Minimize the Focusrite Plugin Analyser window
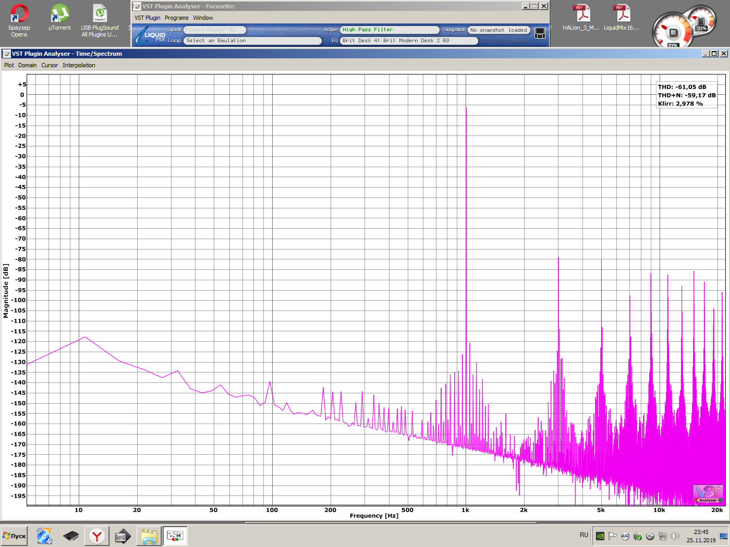 pyautogui.click(x=526, y=6)
